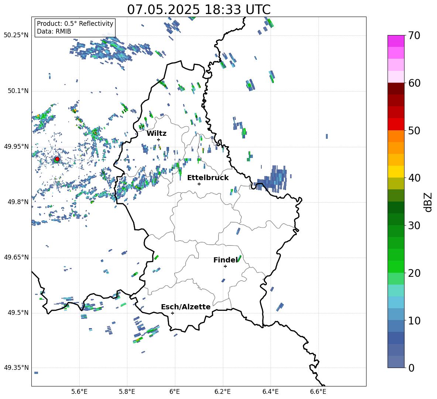Click the Data: RMIB text
Image resolution: width=437 pixels, height=399 pixels.
click(x=54, y=31)
